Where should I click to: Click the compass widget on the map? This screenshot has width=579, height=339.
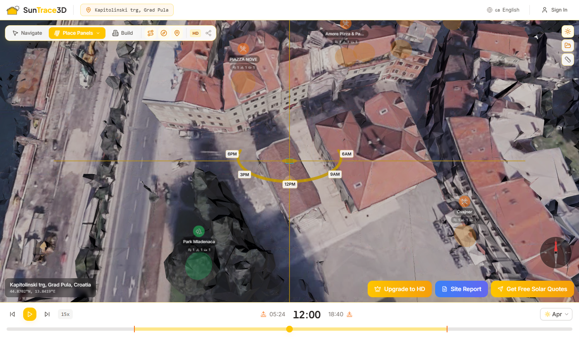555,252
